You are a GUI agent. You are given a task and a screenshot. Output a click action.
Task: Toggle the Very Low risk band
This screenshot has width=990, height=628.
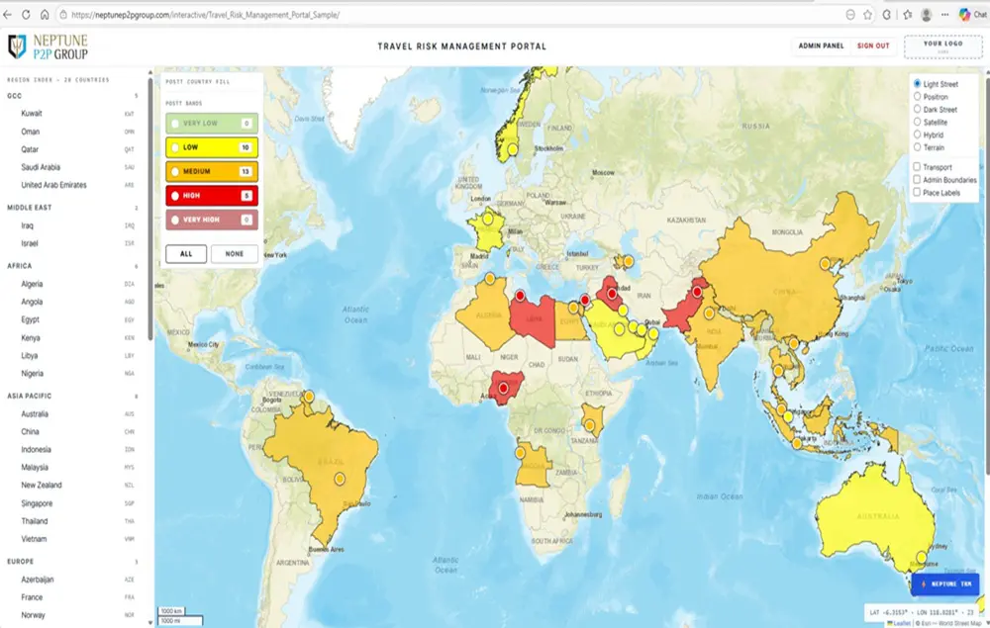pos(212,124)
